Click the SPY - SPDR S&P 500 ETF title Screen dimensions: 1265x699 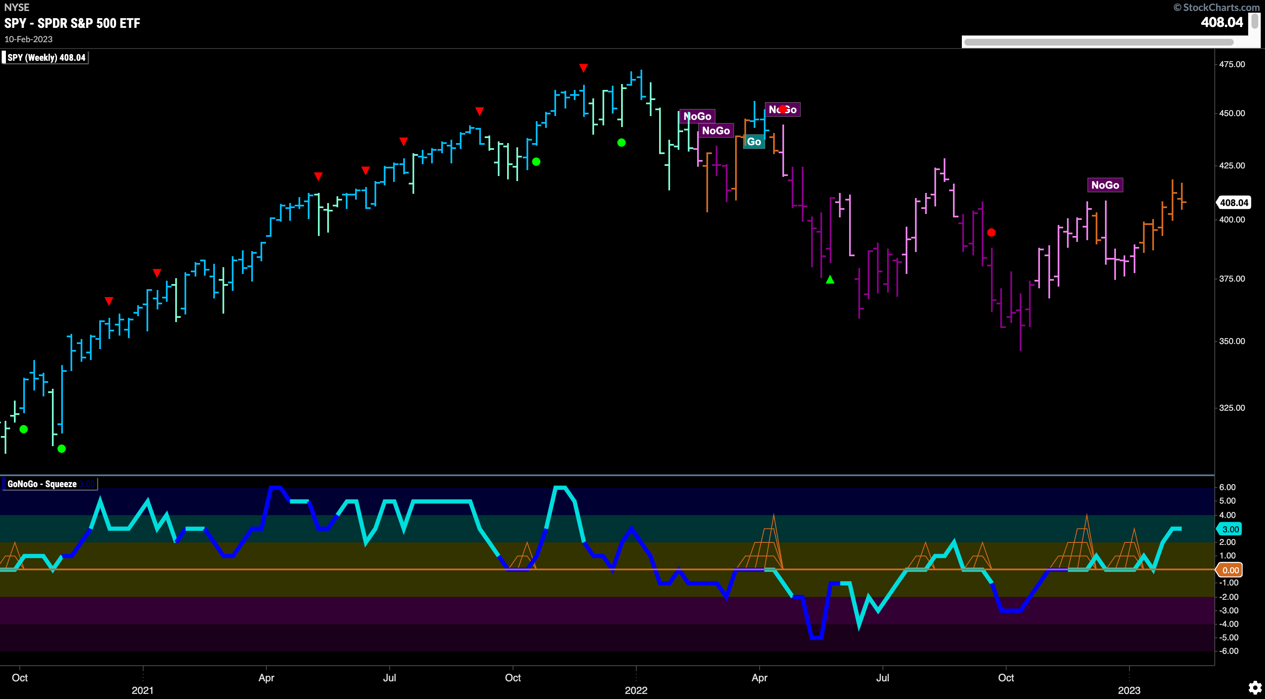click(72, 23)
